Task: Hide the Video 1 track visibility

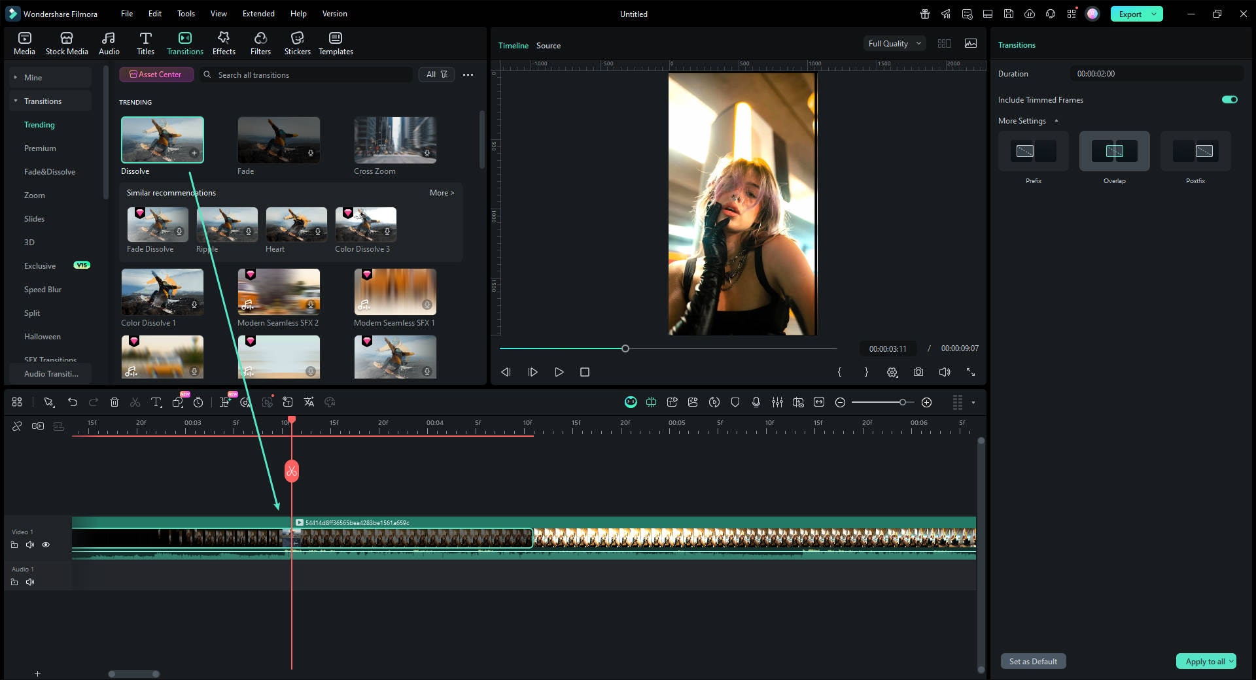Action: [x=46, y=545]
